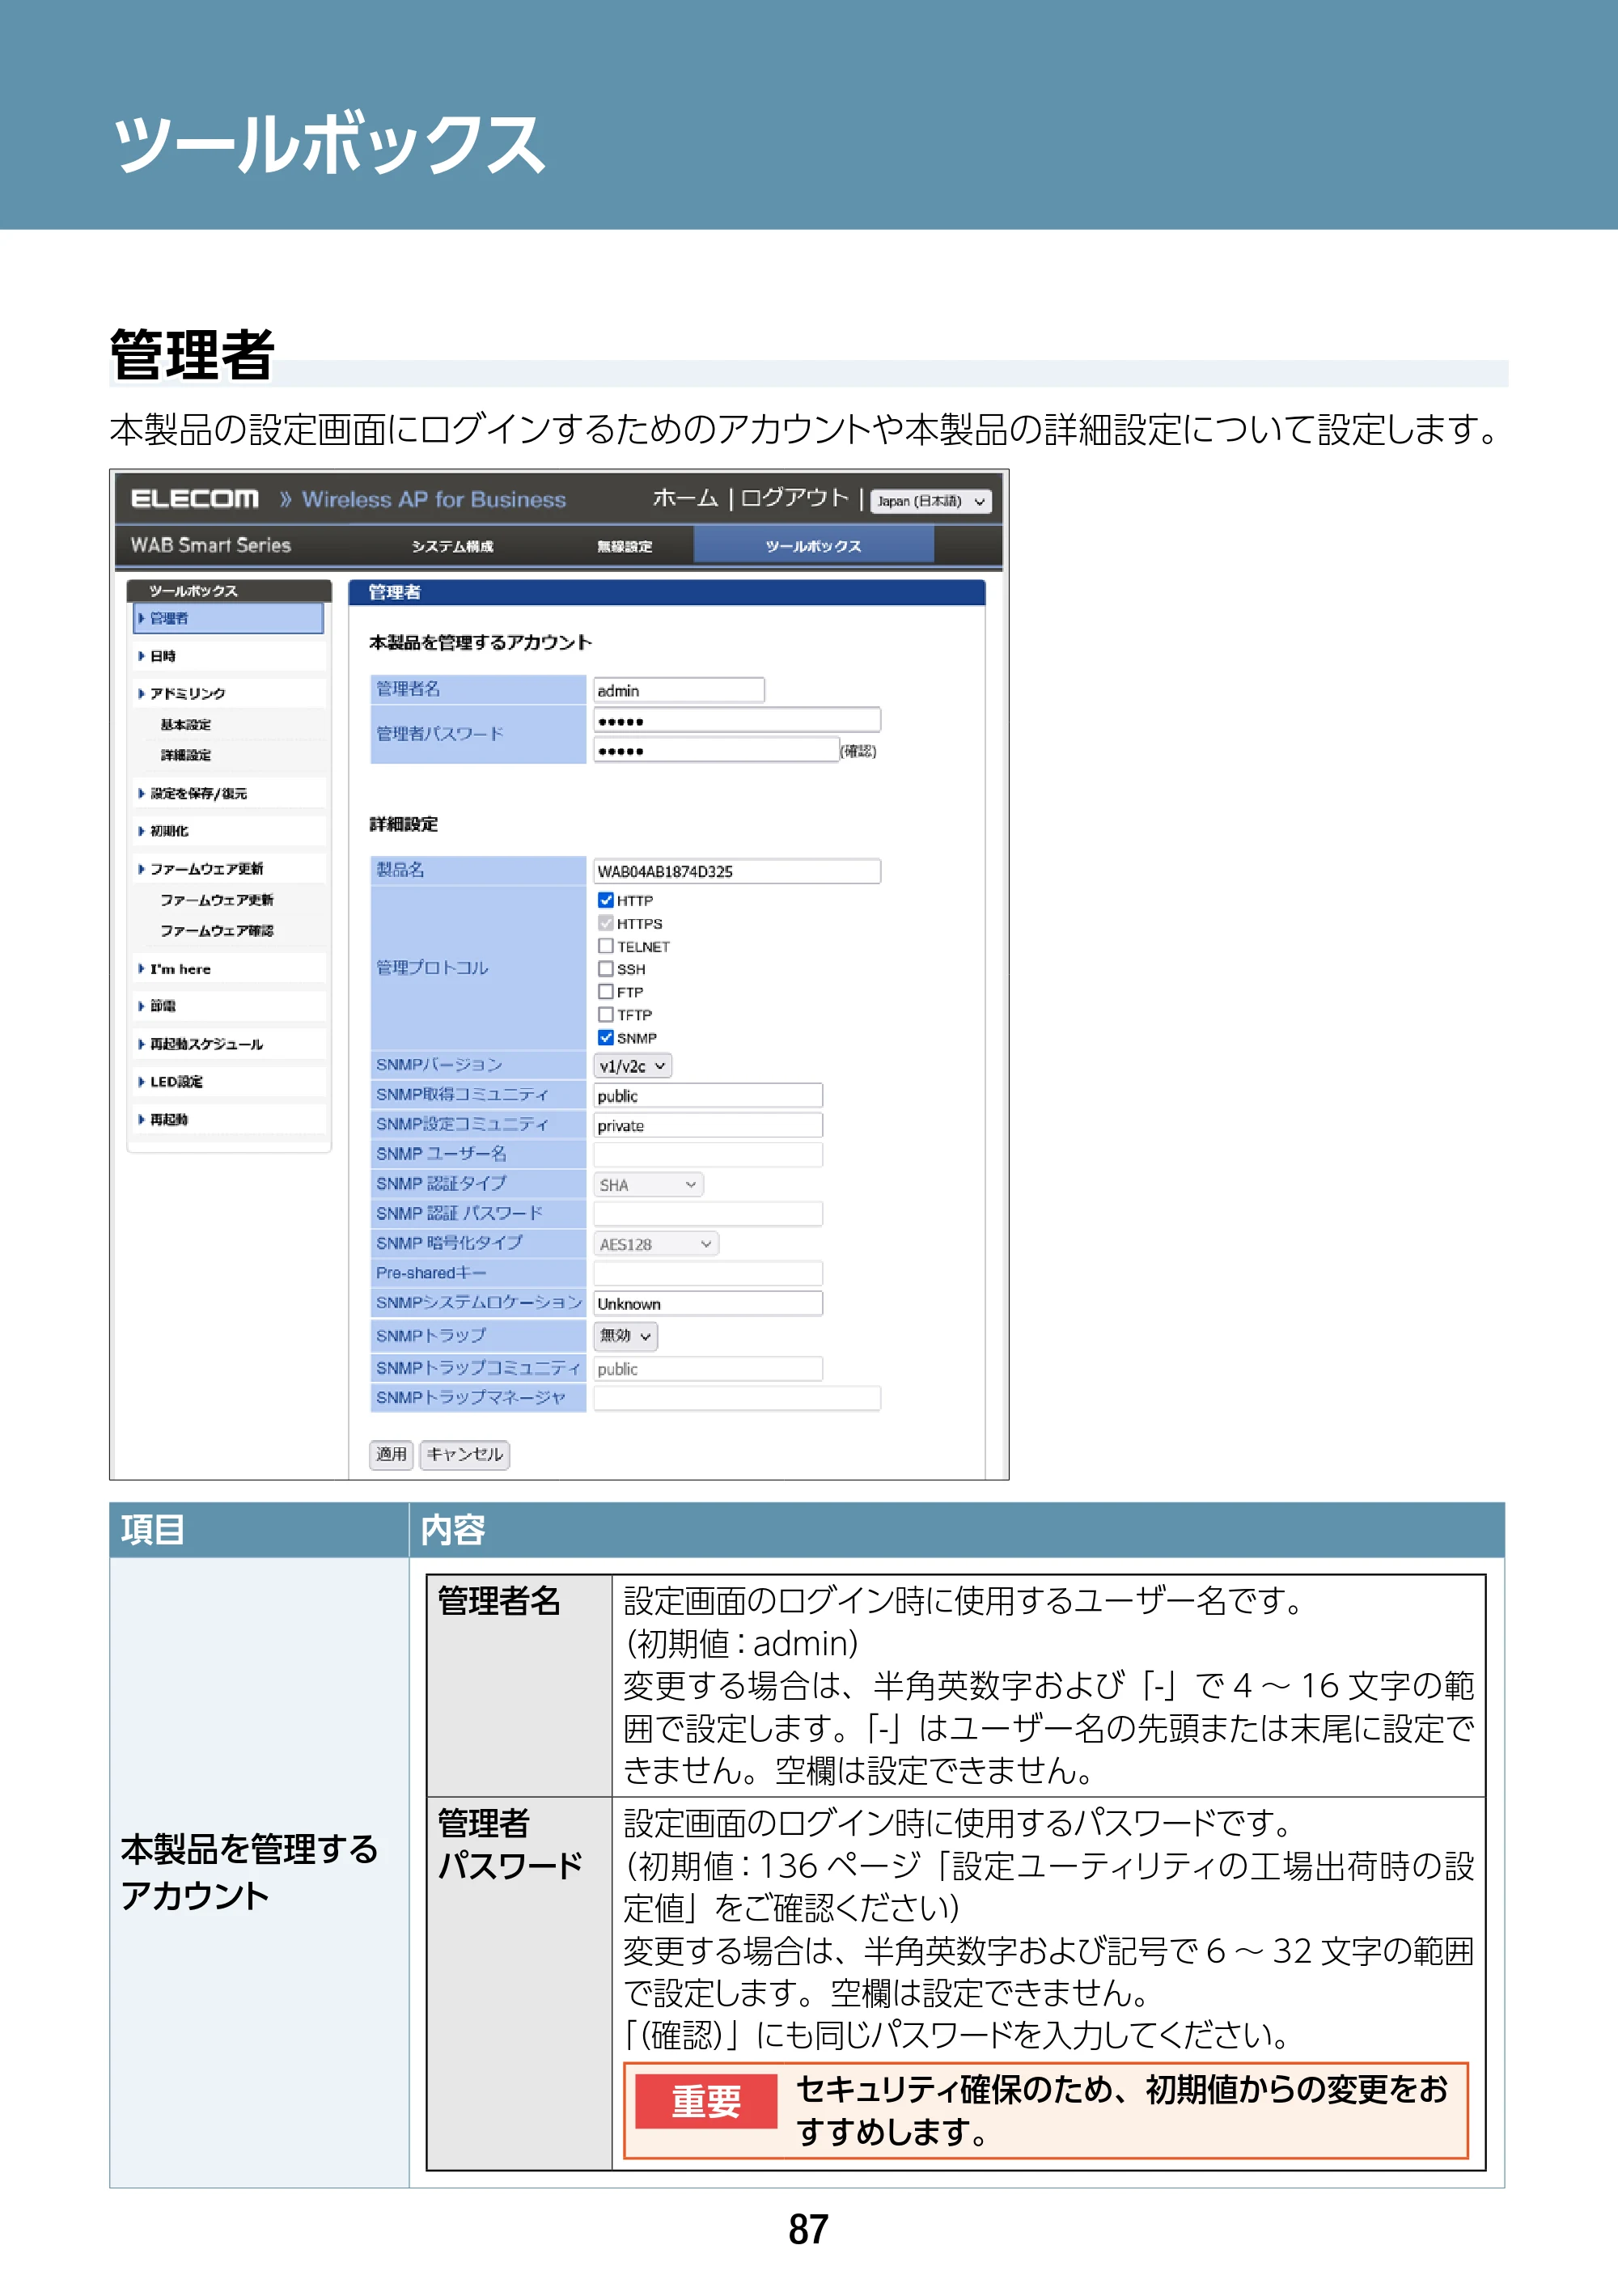The image size is (1618, 2296).
Task: Open the SNMP 暗号化タイプ AES128 dropdown
Action: [656, 1244]
